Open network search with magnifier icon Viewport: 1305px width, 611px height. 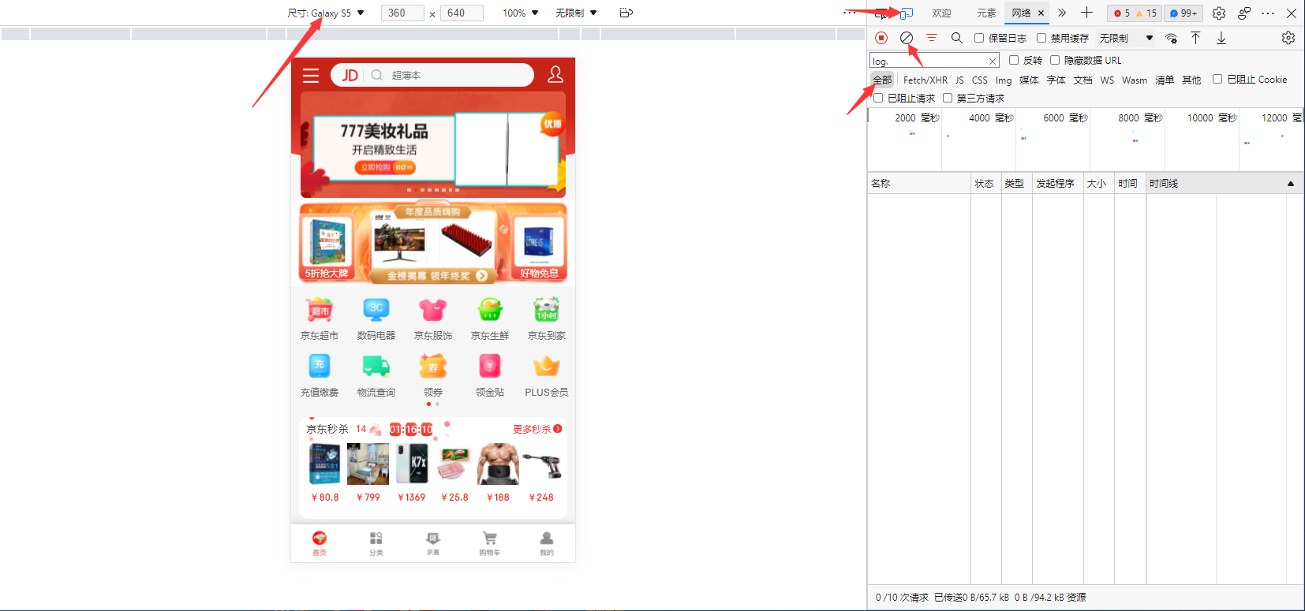tap(957, 38)
